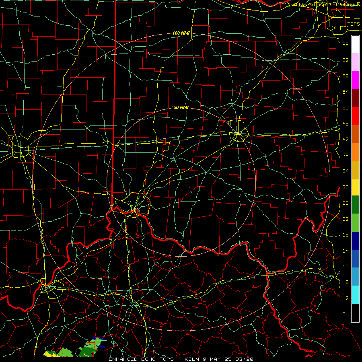Click the light pink legend swatch

[355, 62]
